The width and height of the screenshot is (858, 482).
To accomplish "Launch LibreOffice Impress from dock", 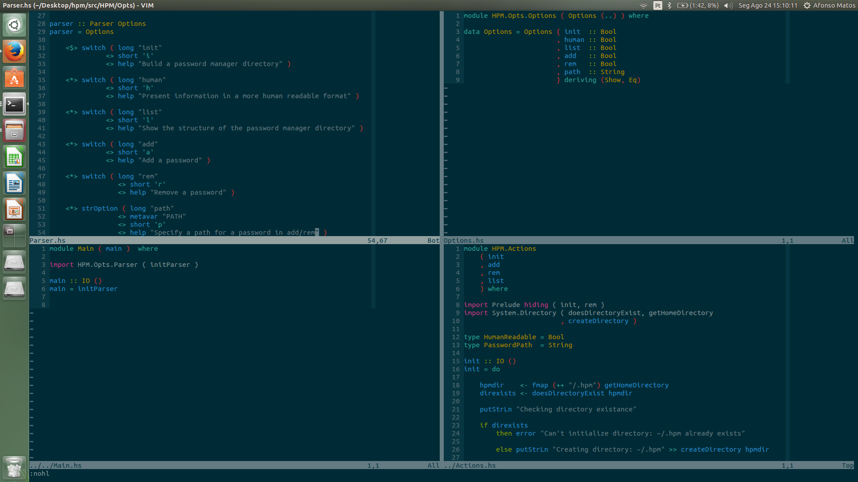I will coord(14,210).
